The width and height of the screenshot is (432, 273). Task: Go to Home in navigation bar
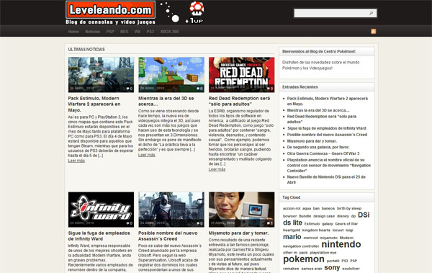[73, 32]
